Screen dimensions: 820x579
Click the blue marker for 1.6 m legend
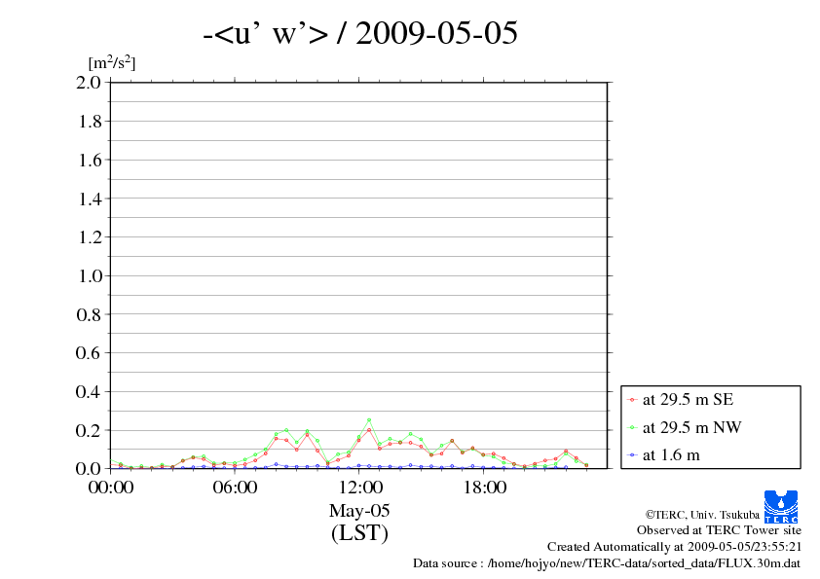click(632, 455)
